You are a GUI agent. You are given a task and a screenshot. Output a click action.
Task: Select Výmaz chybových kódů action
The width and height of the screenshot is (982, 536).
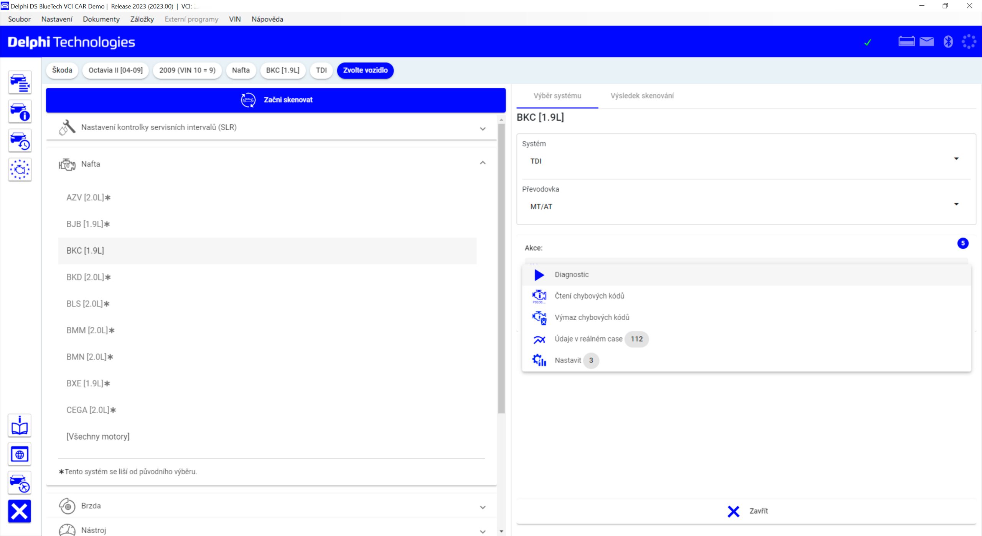[746, 318]
